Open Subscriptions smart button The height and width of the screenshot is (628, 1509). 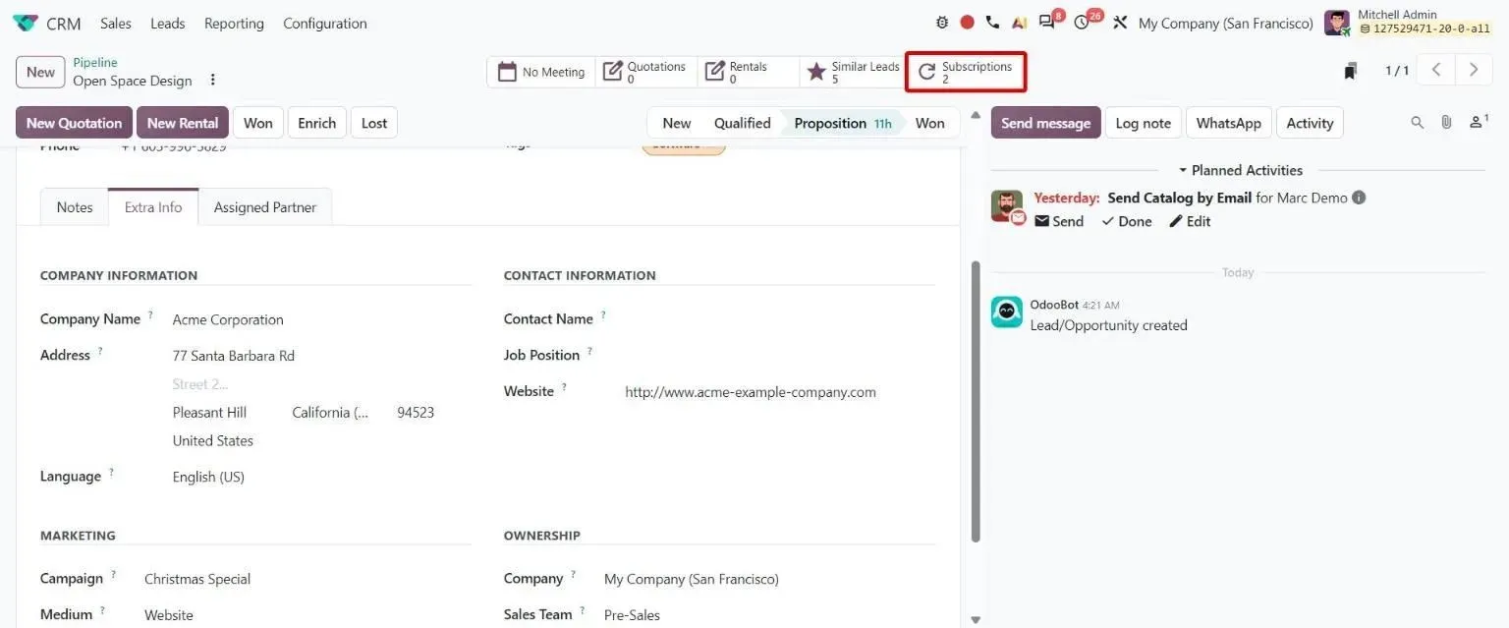pyautogui.click(x=965, y=72)
